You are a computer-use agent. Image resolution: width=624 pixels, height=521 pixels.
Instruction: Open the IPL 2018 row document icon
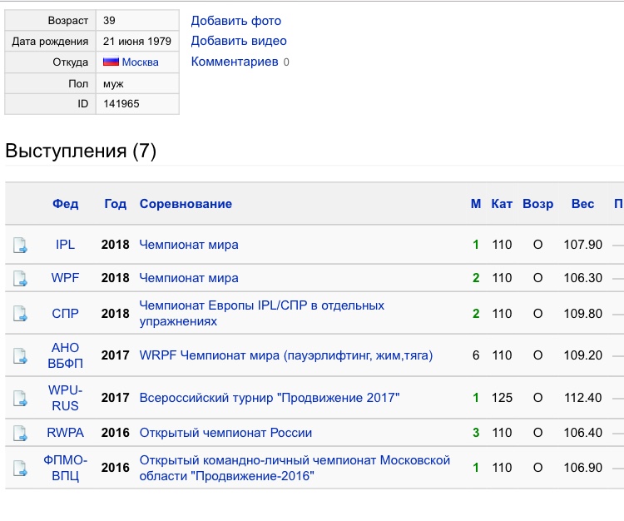20,246
